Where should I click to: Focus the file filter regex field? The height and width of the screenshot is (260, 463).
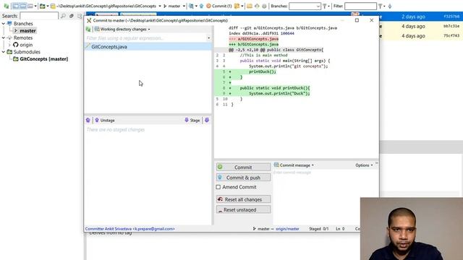pos(146,38)
